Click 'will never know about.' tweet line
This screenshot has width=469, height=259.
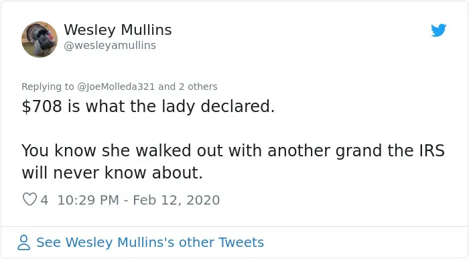(x=113, y=172)
